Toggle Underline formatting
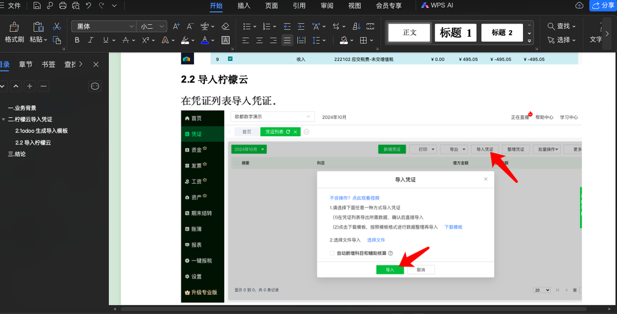The image size is (617, 314). click(x=105, y=40)
